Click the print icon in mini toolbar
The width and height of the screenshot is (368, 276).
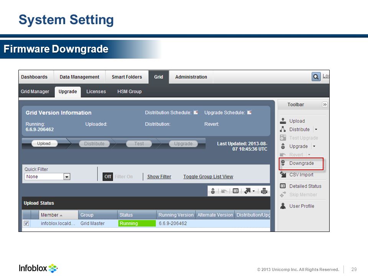[264, 191]
